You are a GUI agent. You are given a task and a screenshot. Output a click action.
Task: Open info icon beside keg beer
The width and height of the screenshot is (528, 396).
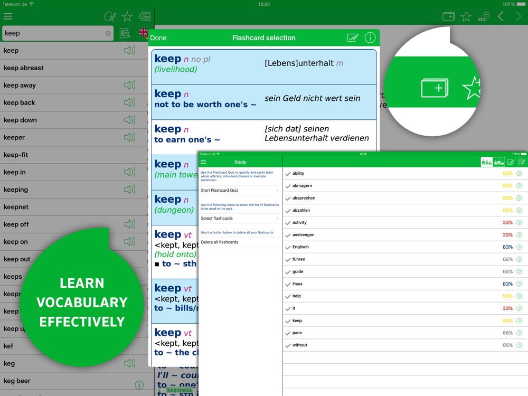[x=139, y=384]
